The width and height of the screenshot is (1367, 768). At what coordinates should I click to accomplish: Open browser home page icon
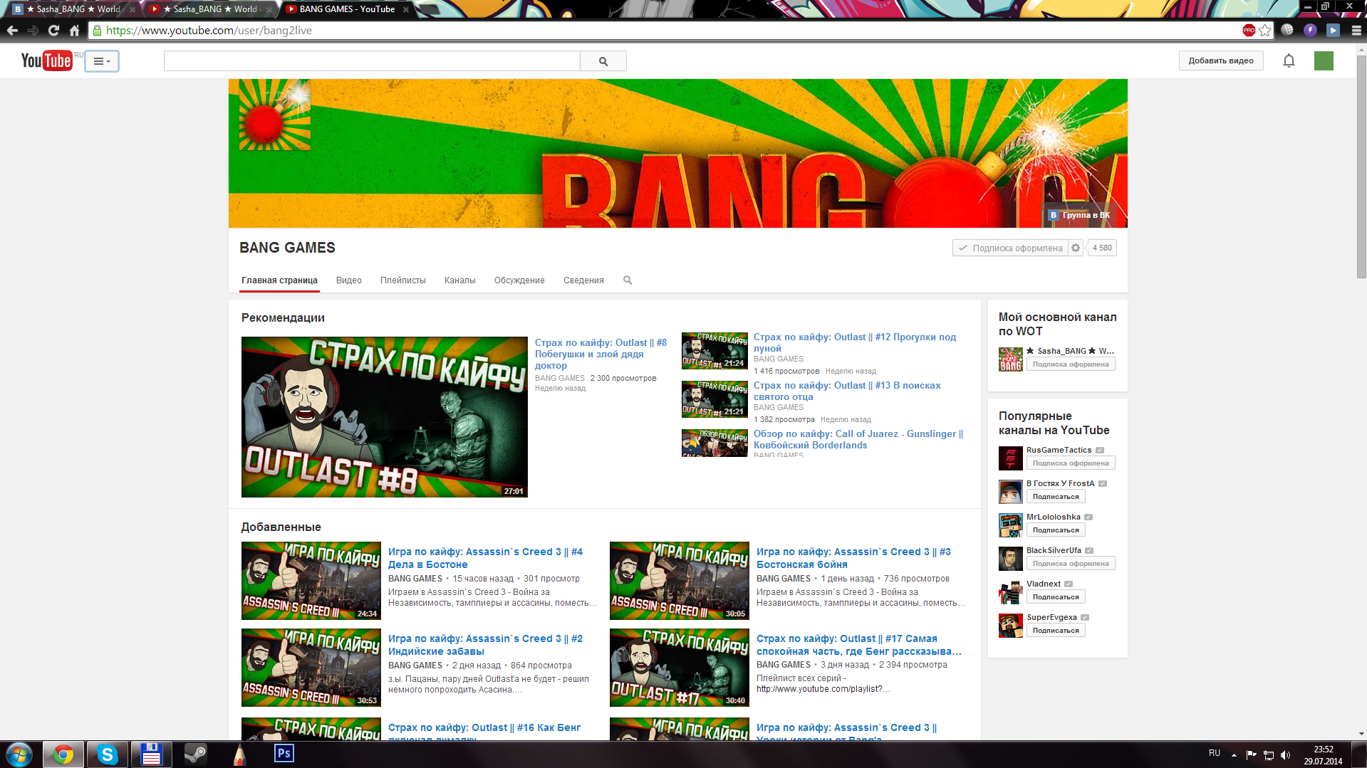coord(74,31)
